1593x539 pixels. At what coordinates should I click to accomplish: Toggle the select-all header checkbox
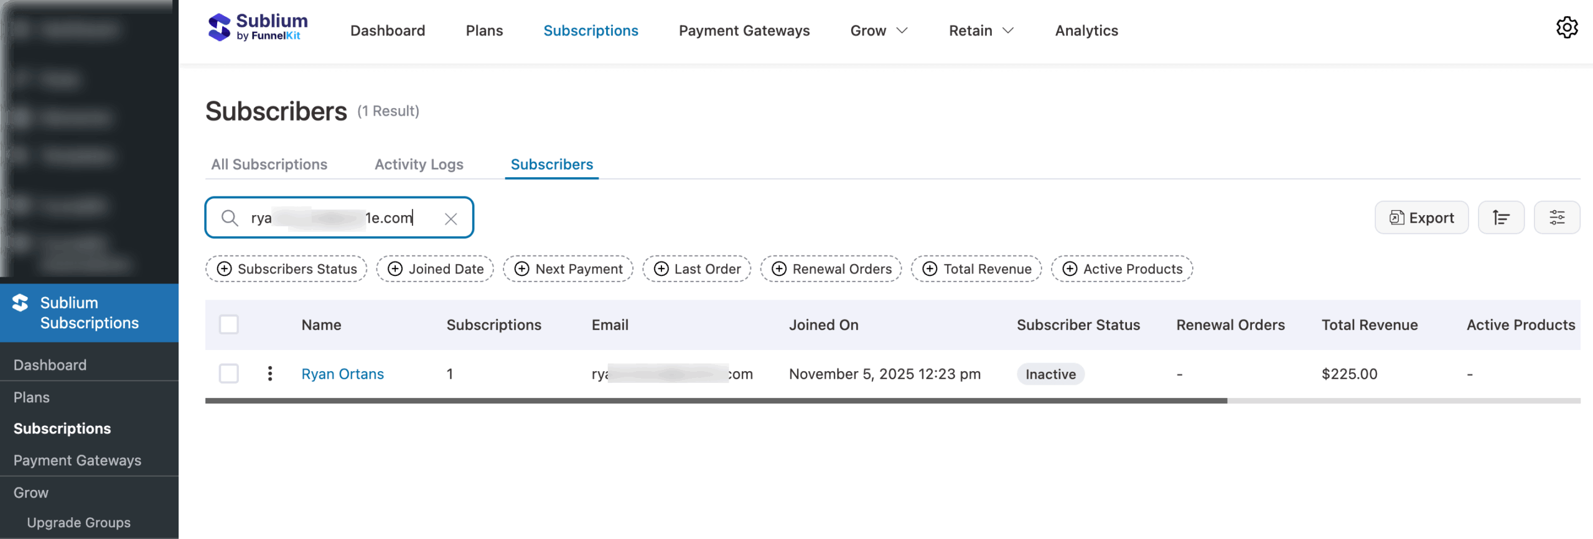(x=229, y=325)
